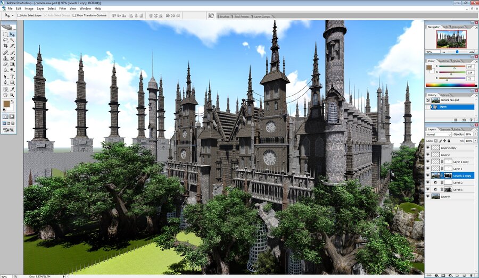Open the blend mode Normal dropdown
The width and height of the screenshot is (479, 278).
[x=439, y=134]
